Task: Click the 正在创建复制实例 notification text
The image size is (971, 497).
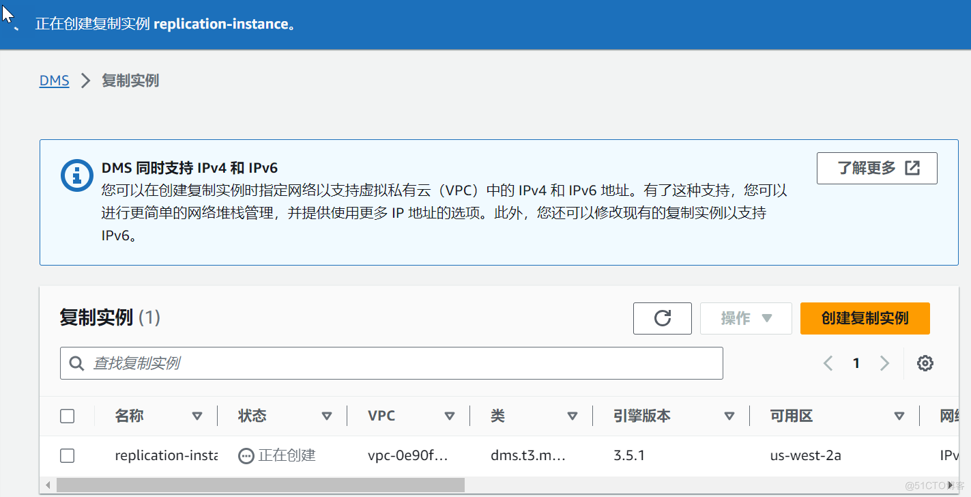Action: pyautogui.click(x=165, y=24)
